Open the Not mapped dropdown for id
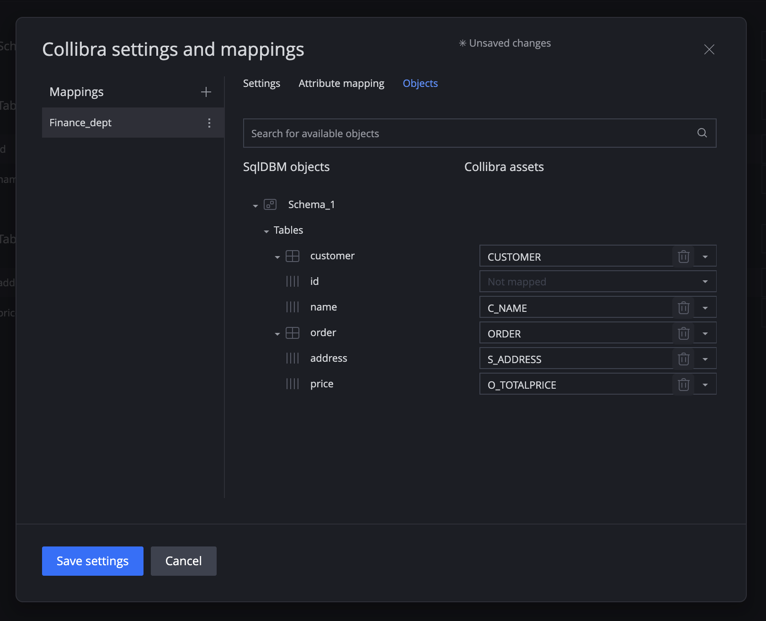766x621 pixels. click(x=705, y=282)
